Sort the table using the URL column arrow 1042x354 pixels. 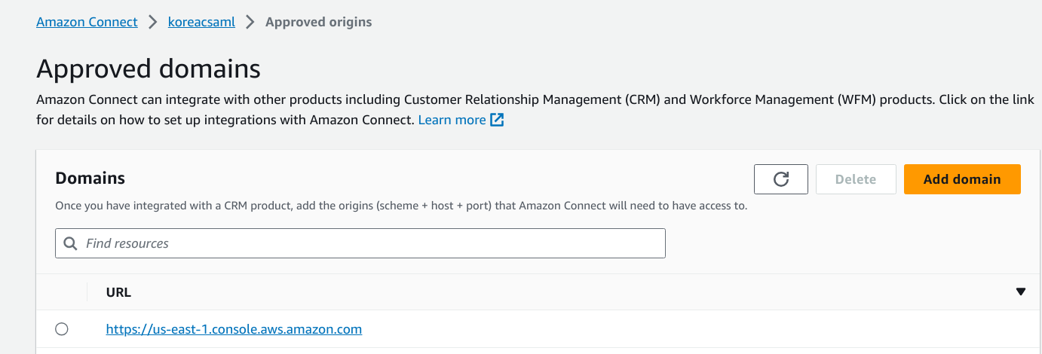point(1021,292)
